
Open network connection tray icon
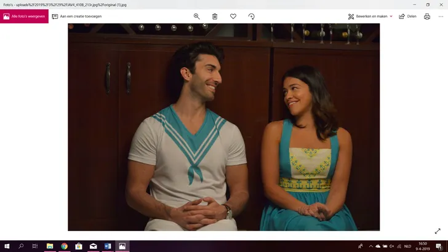pyautogui.click(x=399, y=246)
